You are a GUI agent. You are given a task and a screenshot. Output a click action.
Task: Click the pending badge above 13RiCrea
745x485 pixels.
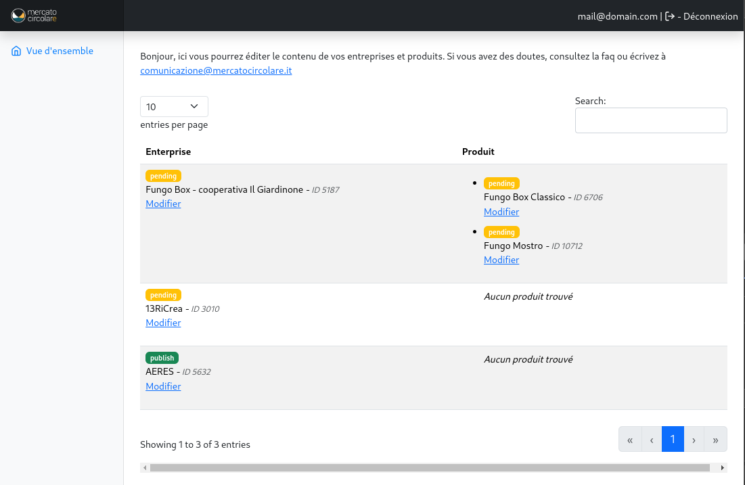point(164,295)
